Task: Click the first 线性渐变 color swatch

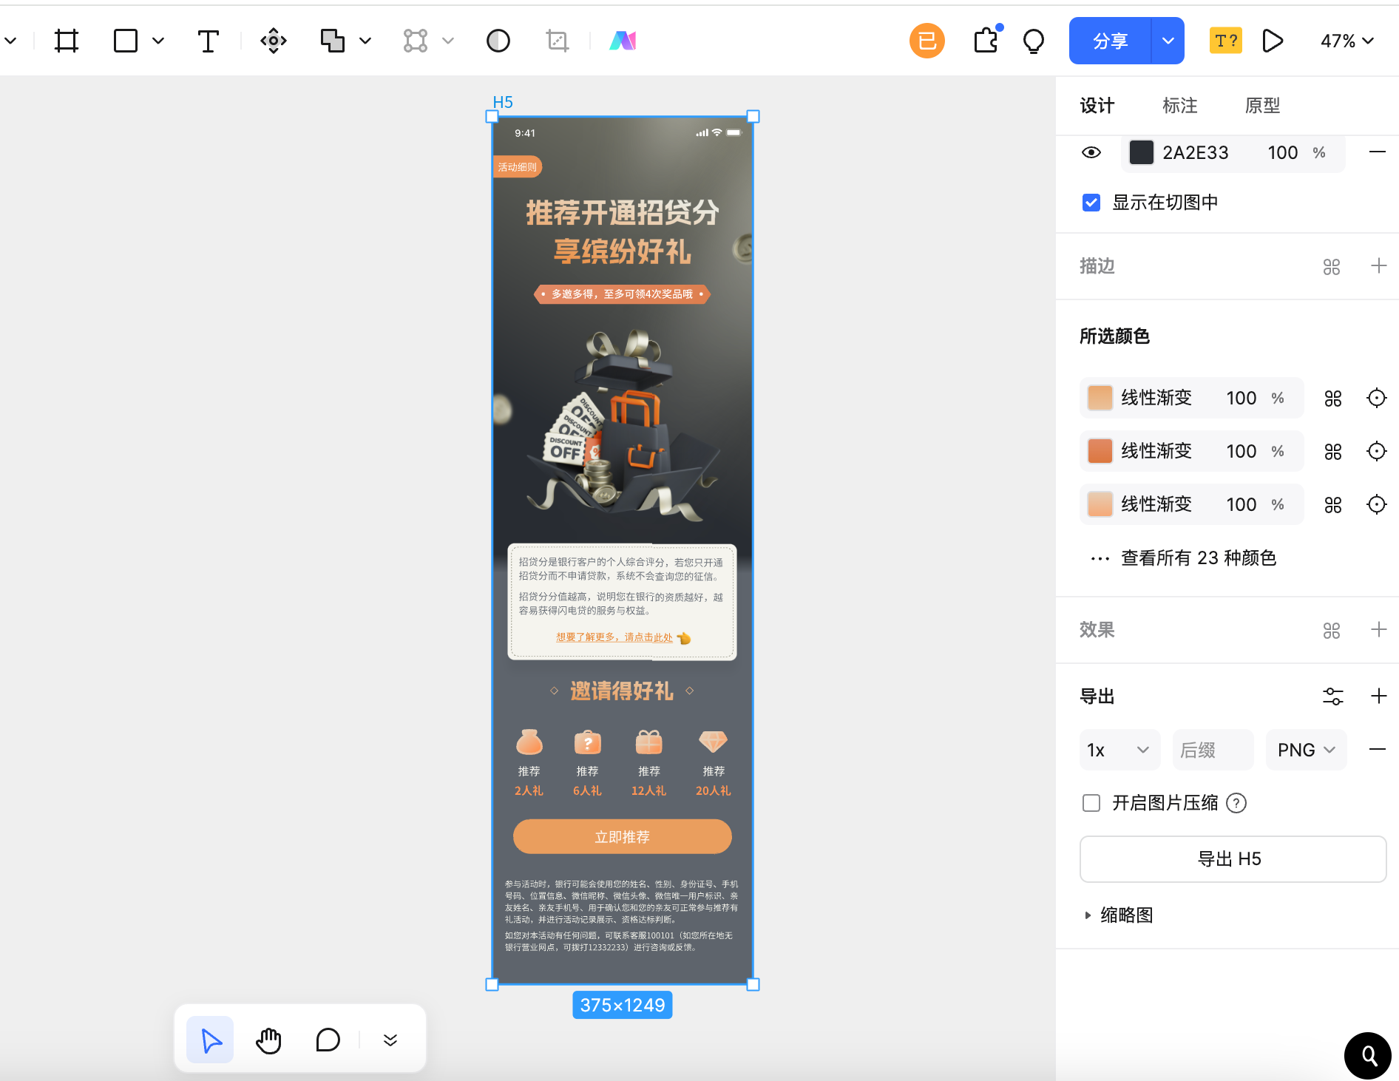Action: pos(1100,398)
